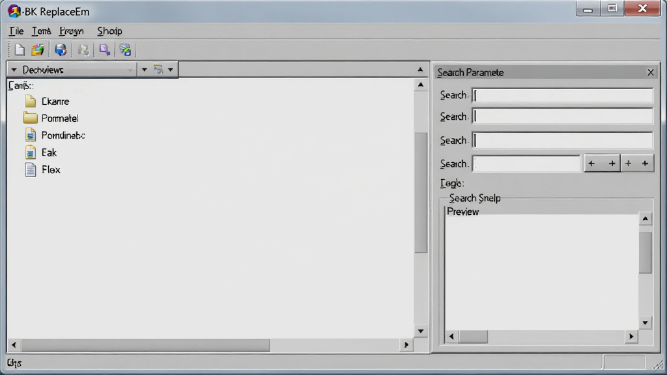667x375 pixels.
Task: Click the file list's horizontal scrollbar thumb
Action: [145, 345]
